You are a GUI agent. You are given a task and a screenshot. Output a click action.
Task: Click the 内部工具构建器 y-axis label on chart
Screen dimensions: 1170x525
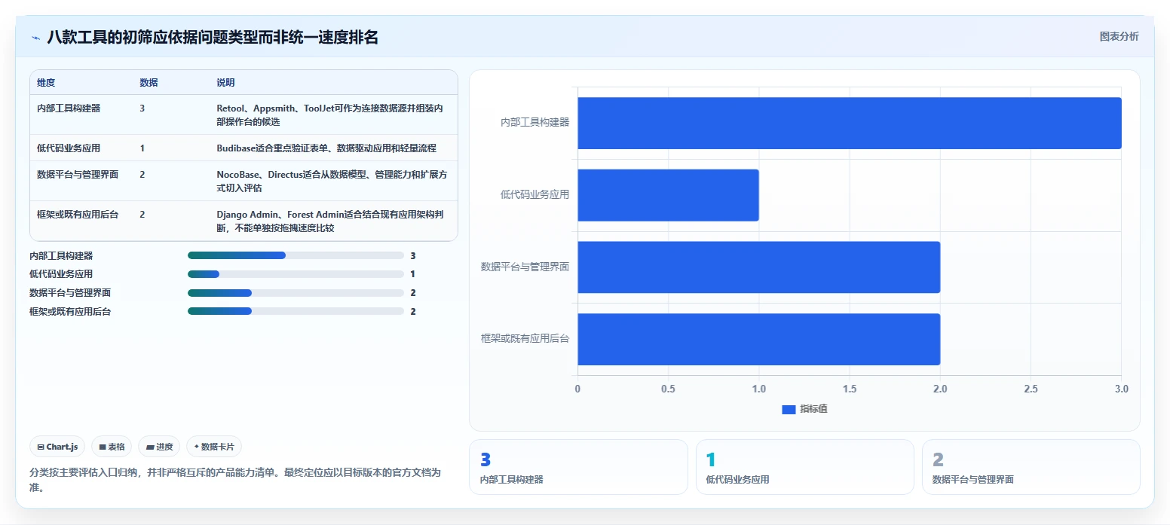[535, 122]
